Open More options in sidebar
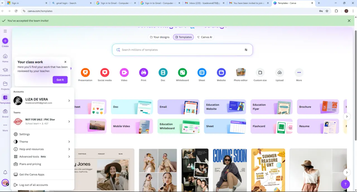This screenshot has height=192, width=357. (x=5, y=127)
